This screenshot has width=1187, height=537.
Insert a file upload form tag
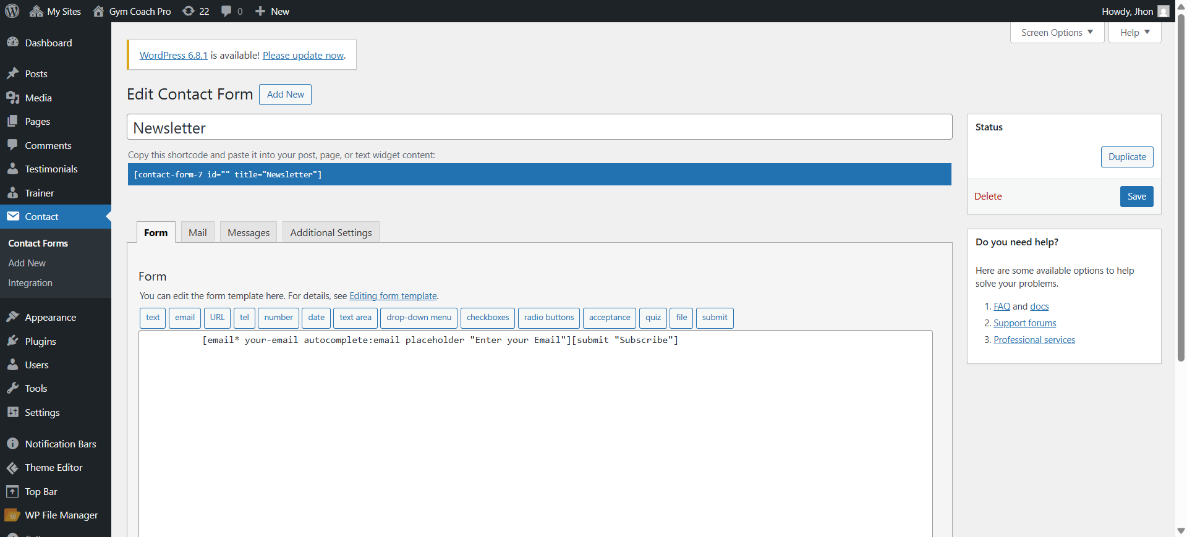click(681, 318)
